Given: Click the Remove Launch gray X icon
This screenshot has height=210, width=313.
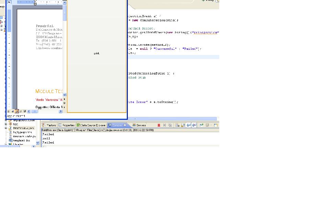Looking at the screenshot, I should click(x=165, y=125).
